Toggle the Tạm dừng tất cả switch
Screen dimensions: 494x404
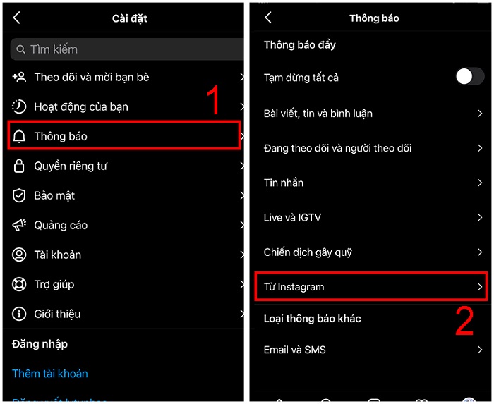tap(469, 76)
